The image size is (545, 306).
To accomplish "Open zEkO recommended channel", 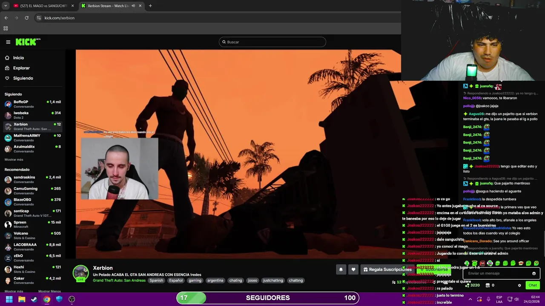I will click(x=32, y=258).
